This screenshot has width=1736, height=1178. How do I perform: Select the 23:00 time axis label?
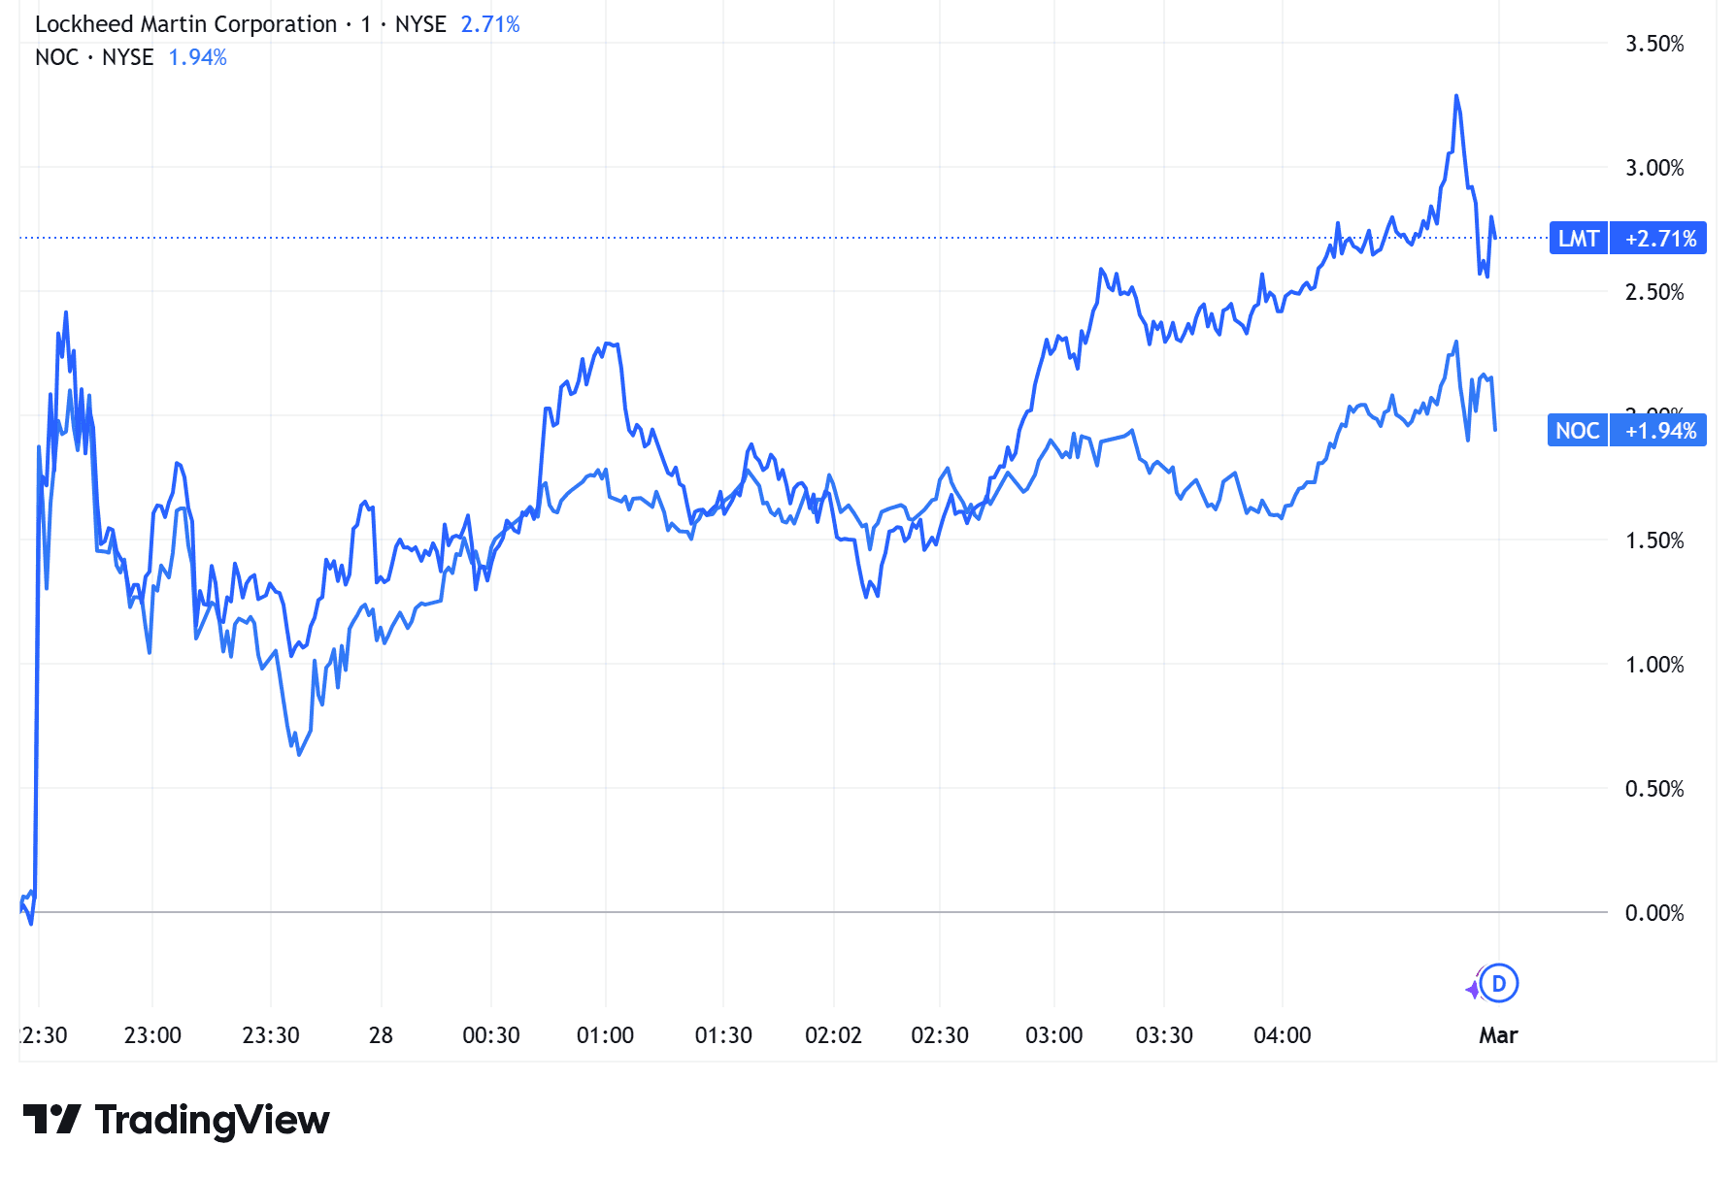[152, 1035]
